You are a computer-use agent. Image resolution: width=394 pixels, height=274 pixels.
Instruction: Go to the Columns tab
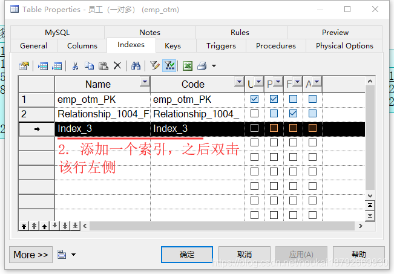coord(82,46)
